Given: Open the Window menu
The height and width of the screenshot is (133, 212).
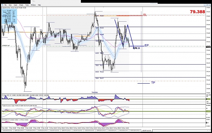Looking at the screenshot, I should [x=33, y=5].
